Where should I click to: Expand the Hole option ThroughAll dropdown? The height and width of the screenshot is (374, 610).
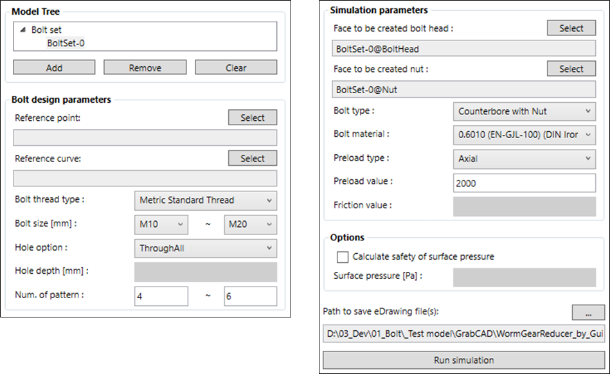pos(206,249)
